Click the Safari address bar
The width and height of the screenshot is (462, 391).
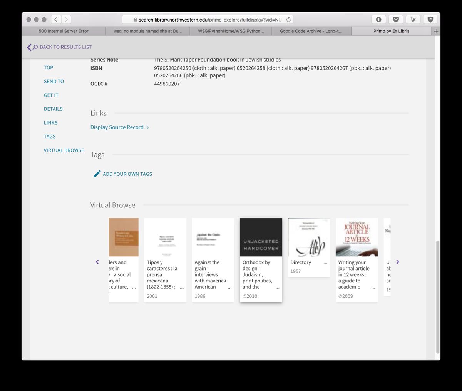click(x=208, y=20)
